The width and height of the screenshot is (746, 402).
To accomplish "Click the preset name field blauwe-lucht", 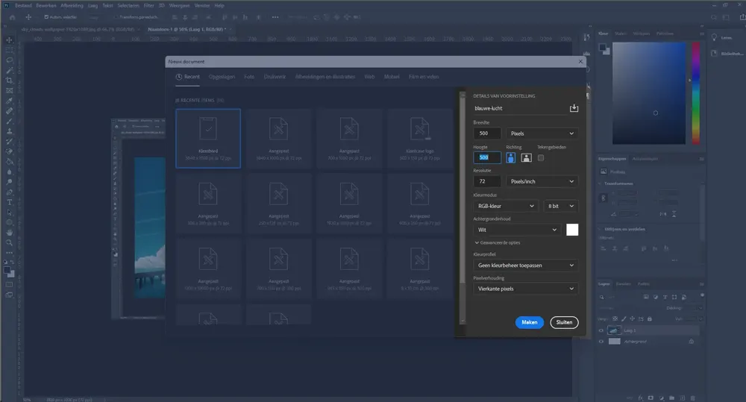I will [x=519, y=108].
